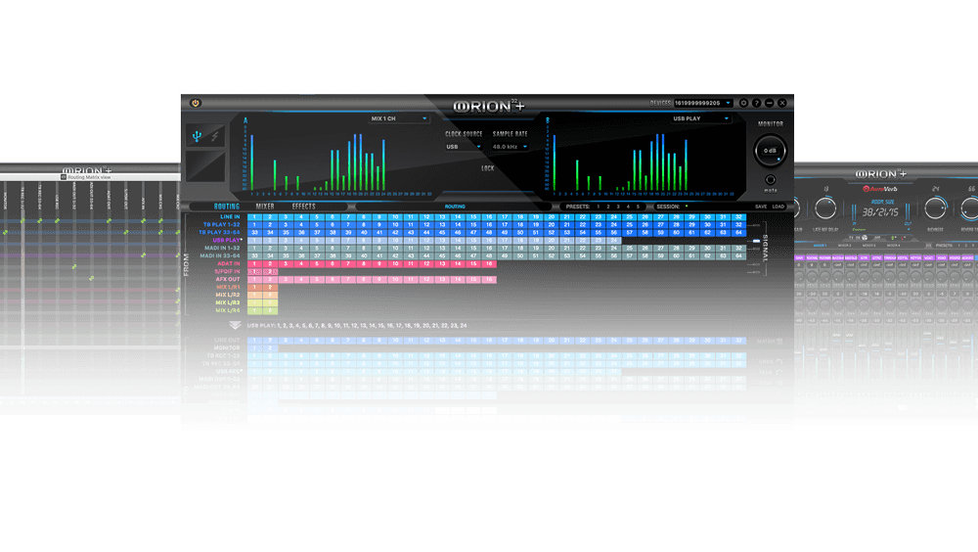Select MIX L/R1 channel 1 cell

(x=254, y=287)
